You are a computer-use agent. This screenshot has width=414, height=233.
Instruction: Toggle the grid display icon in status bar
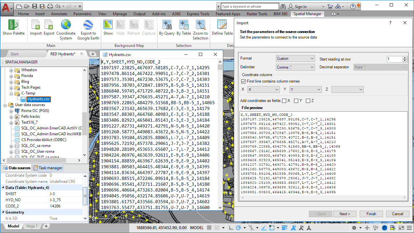209,227
